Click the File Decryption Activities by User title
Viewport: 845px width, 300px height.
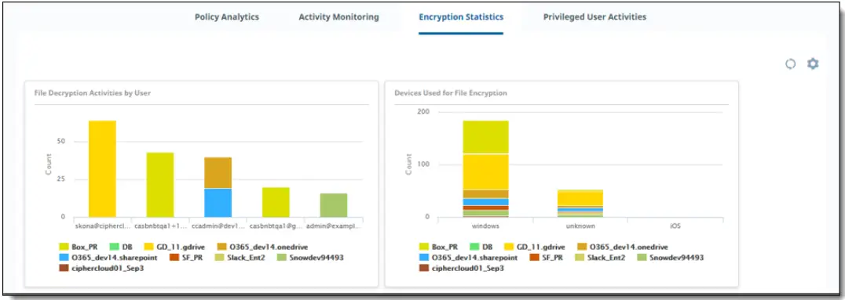pos(92,93)
